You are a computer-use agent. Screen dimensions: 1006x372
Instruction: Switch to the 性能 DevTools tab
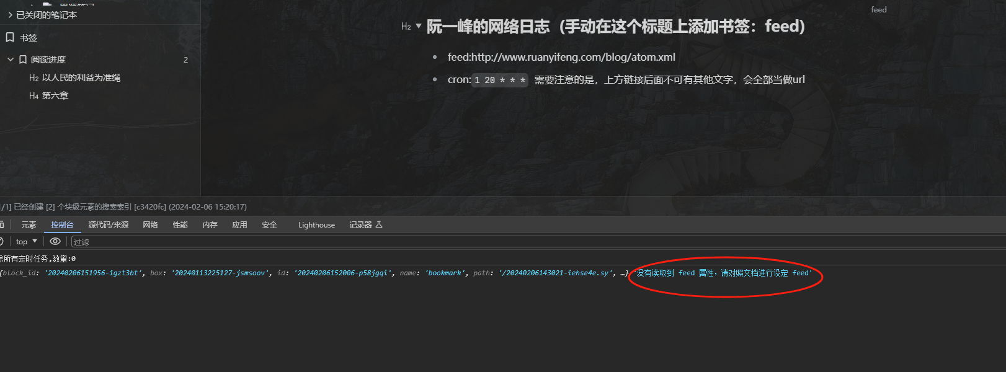click(x=180, y=225)
